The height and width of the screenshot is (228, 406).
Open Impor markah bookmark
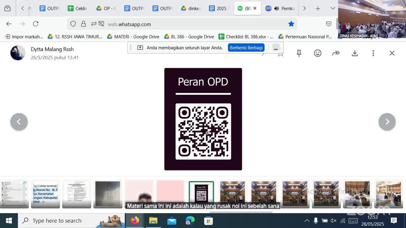[x=24, y=37]
